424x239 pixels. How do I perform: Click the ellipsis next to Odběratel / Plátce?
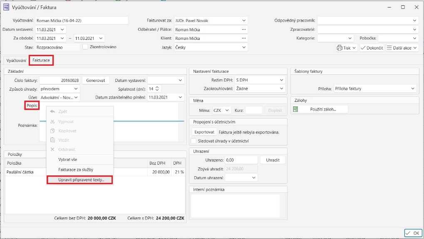tap(244, 30)
